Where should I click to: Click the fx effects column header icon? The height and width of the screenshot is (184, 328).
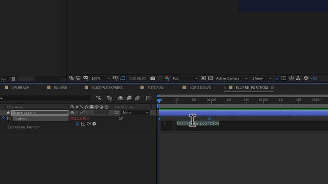click(87, 107)
